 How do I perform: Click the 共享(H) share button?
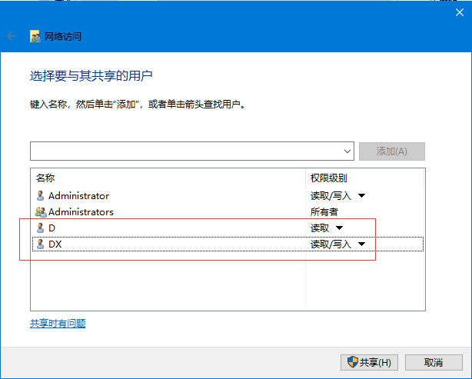click(369, 362)
